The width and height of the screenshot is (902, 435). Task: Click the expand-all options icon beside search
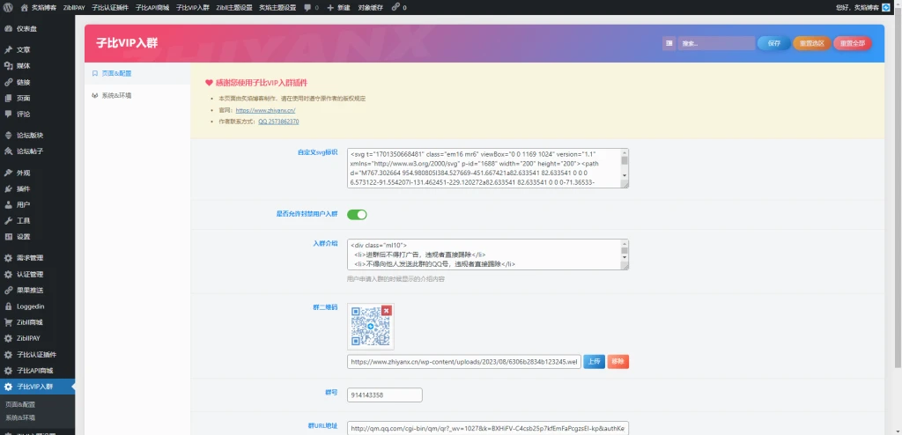(669, 42)
